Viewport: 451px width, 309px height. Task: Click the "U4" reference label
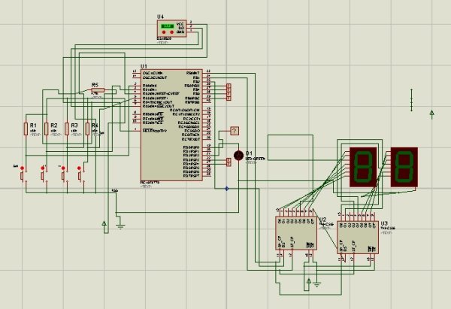[x=160, y=17]
